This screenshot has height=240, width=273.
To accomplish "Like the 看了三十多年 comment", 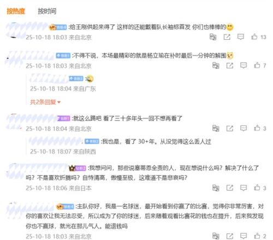I will (257, 128).
